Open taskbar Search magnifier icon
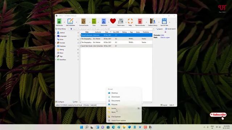Screen dimensions: 232x130 pos(87,127)
